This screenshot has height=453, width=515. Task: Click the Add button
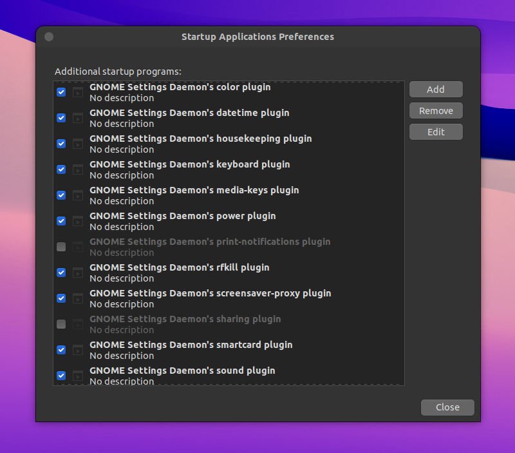click(x=436, y=90)
